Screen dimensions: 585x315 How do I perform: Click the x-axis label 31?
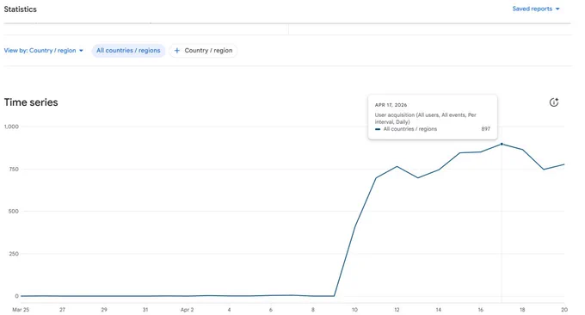145,309
